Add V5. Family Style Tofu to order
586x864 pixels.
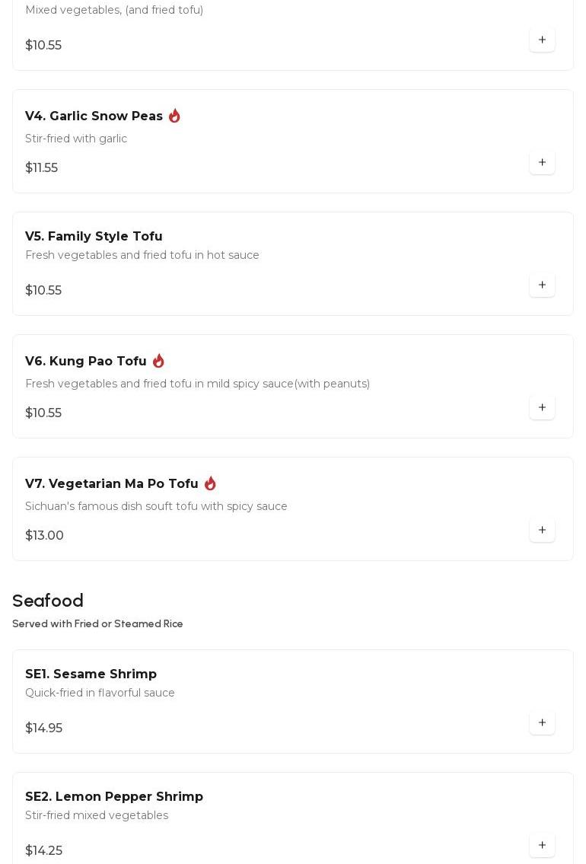[542, 285]
